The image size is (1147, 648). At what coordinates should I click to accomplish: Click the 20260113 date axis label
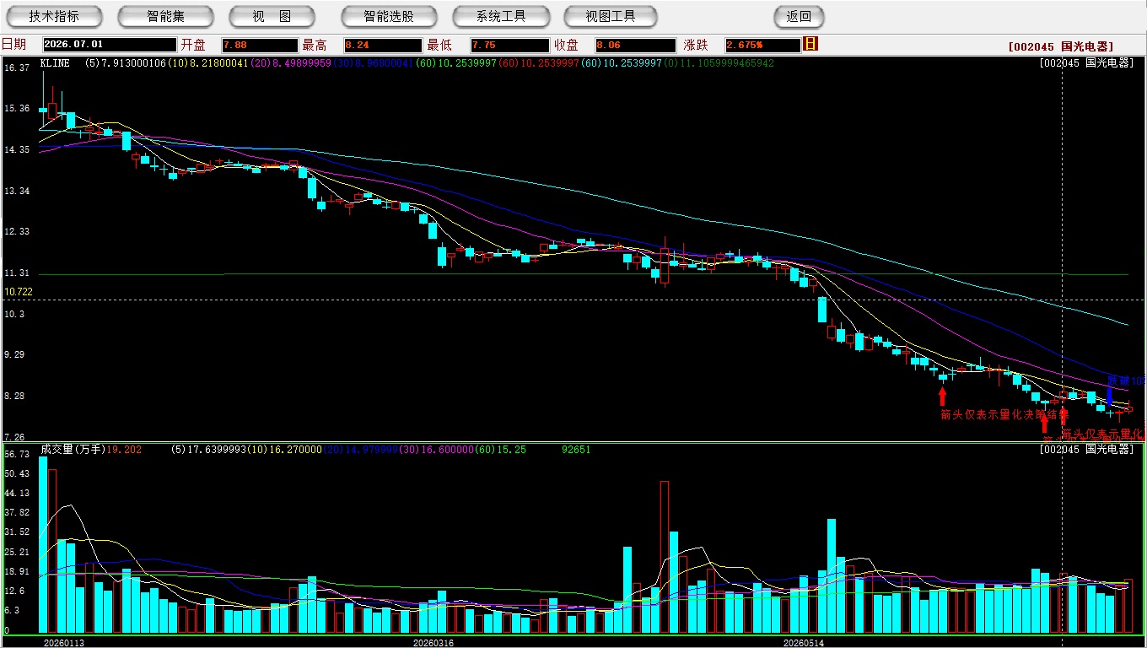click(x=64, y=642)
